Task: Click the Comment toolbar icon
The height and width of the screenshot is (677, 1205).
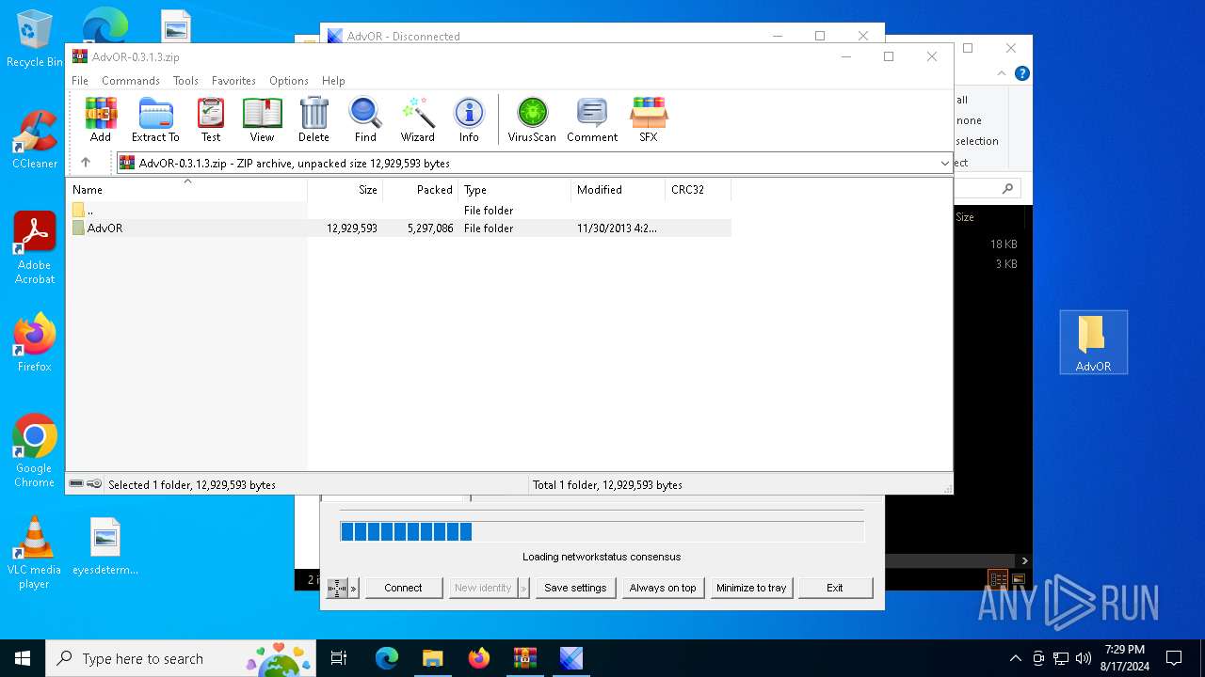Action: pos(592,119)
